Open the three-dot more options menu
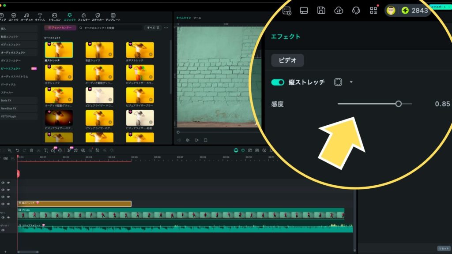The height and width of the screenshot is (254, 452). (x=166, y=28)
